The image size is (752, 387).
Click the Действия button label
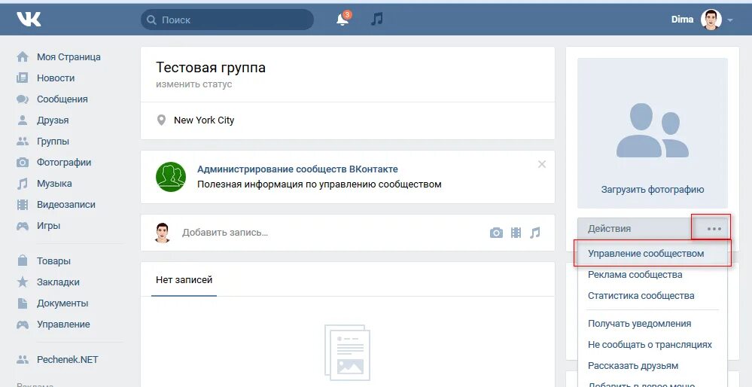click(x=609, y=229)
